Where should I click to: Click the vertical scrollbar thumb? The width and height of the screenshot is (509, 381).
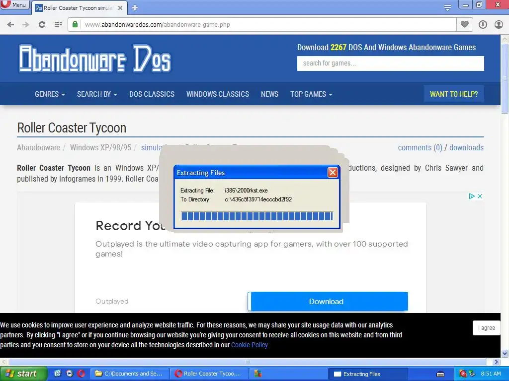[505, 78]
